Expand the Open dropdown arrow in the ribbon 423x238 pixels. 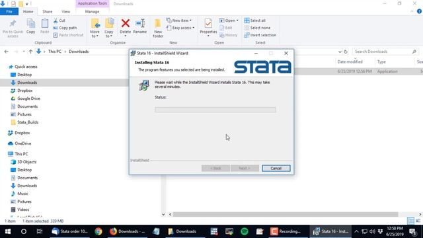(237, 20)
